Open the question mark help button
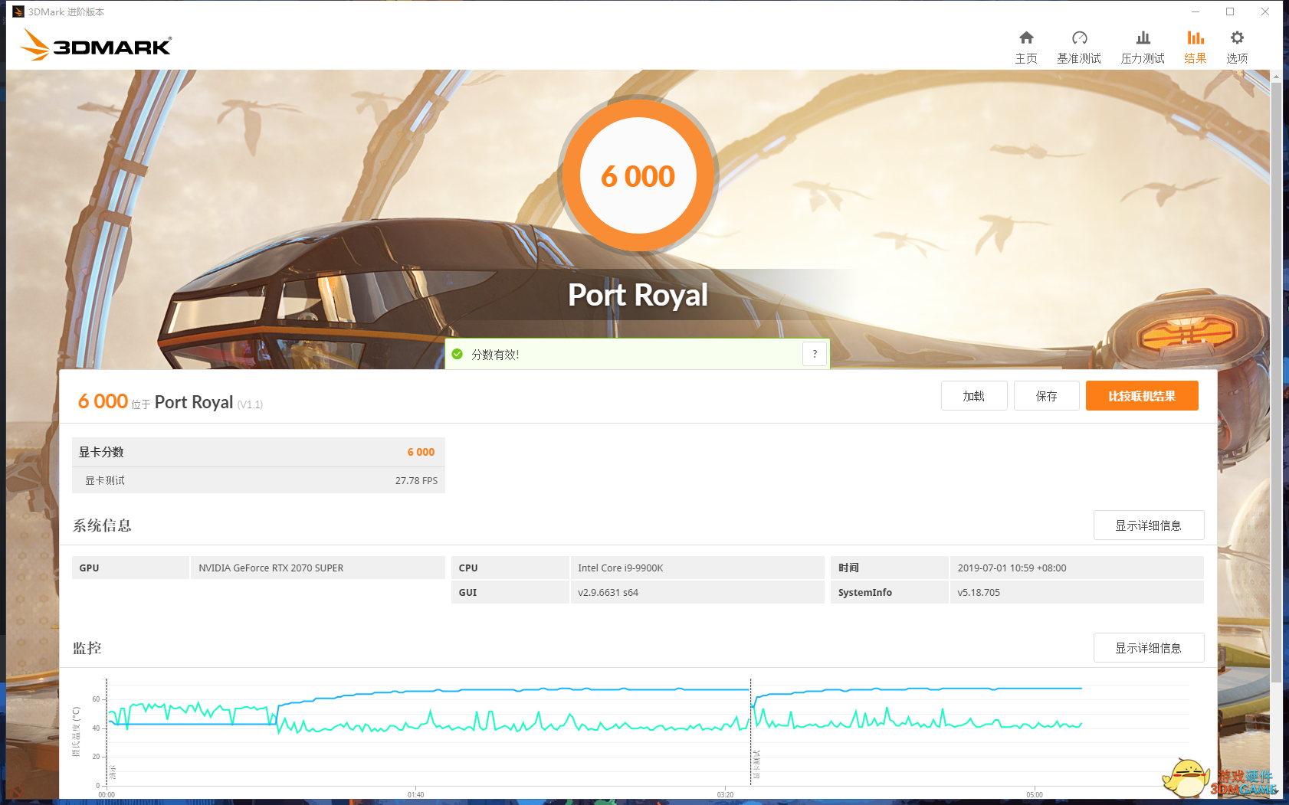The height and width of the screenshot is (805, 1289). pyautogui.click(x=815, y=354)
